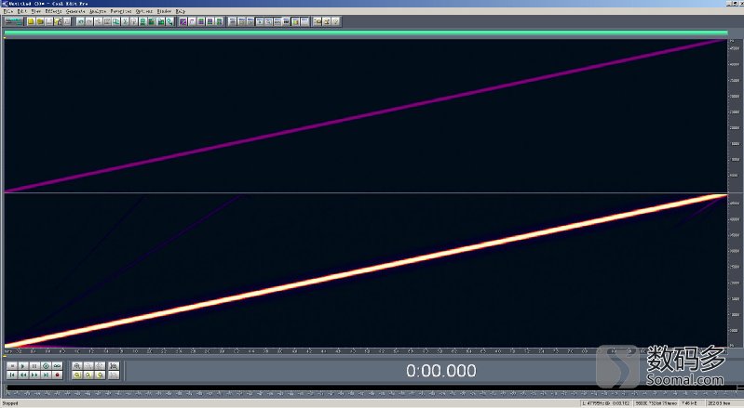Viewport: 744px width, 408px height.
Task: Click inside the lower channel spectral display
Action: [365, 270]
